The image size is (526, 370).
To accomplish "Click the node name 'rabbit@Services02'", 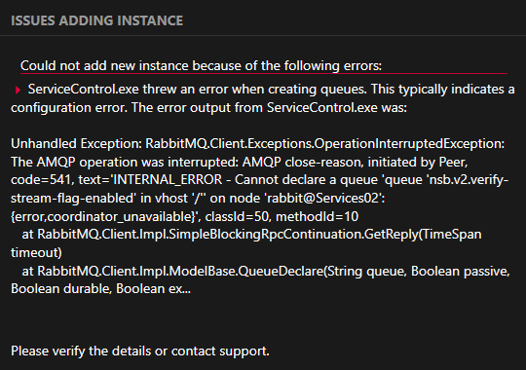I will 322,198.
